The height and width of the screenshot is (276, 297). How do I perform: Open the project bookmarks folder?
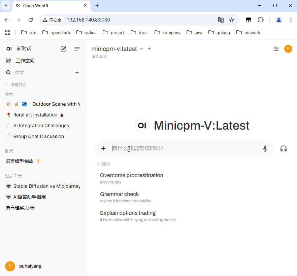tap(113, 33)
